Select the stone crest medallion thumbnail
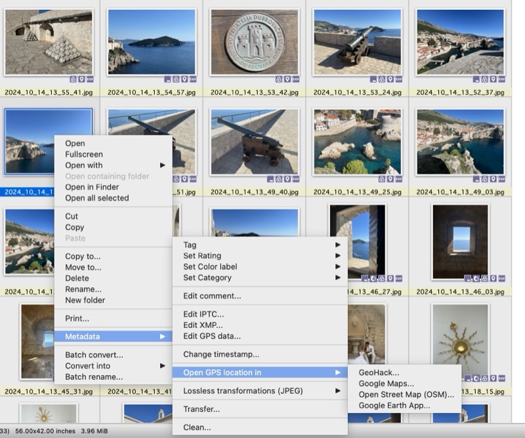The width and height of the screenshot is (525, 438). [x=254, y=41]
